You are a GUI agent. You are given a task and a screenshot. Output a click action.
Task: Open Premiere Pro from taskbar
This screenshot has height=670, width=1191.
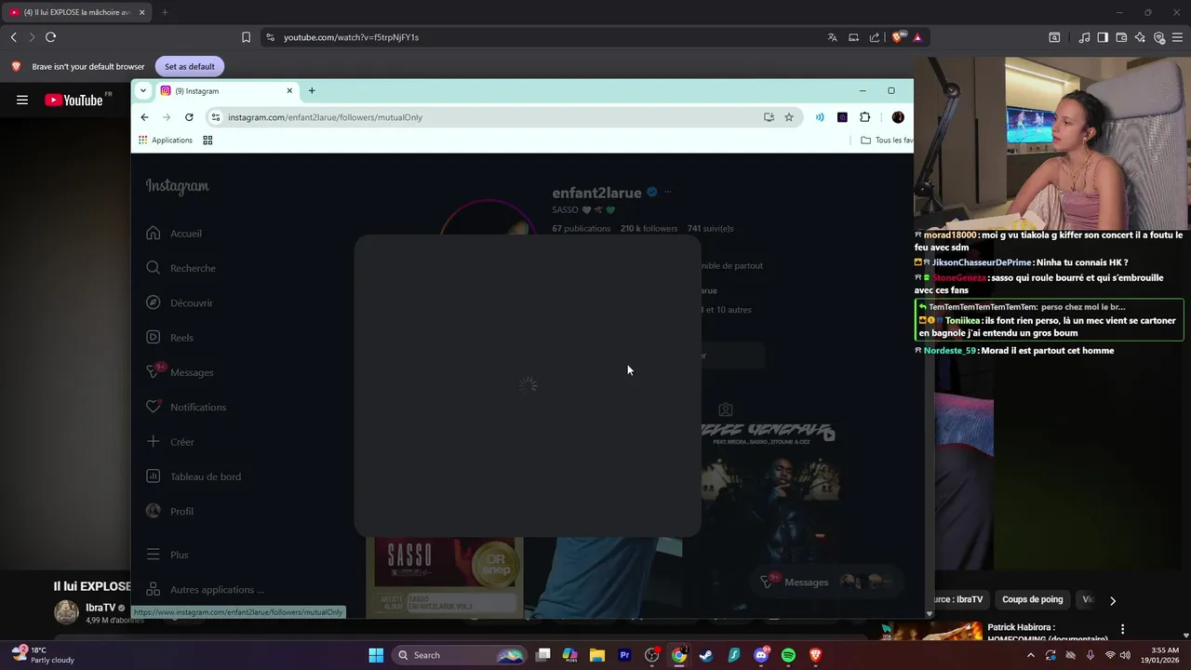[x=624, y=655]
